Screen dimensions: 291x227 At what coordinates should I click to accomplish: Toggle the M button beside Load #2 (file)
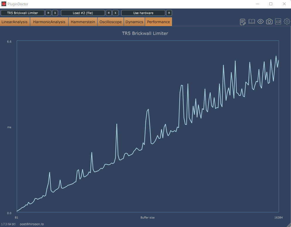(x=108, y=13)
